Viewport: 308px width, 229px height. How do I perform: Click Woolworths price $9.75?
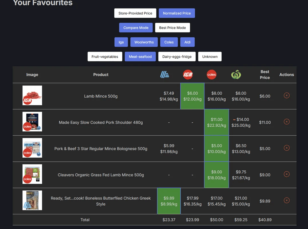coord(241,172)
